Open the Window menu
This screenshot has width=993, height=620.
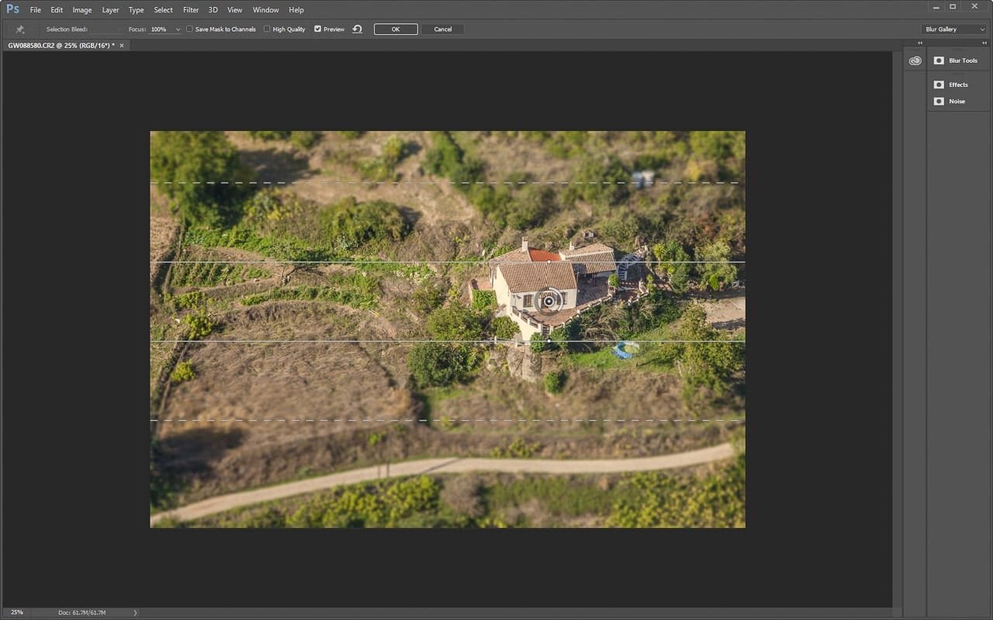[x=265, y=10]
